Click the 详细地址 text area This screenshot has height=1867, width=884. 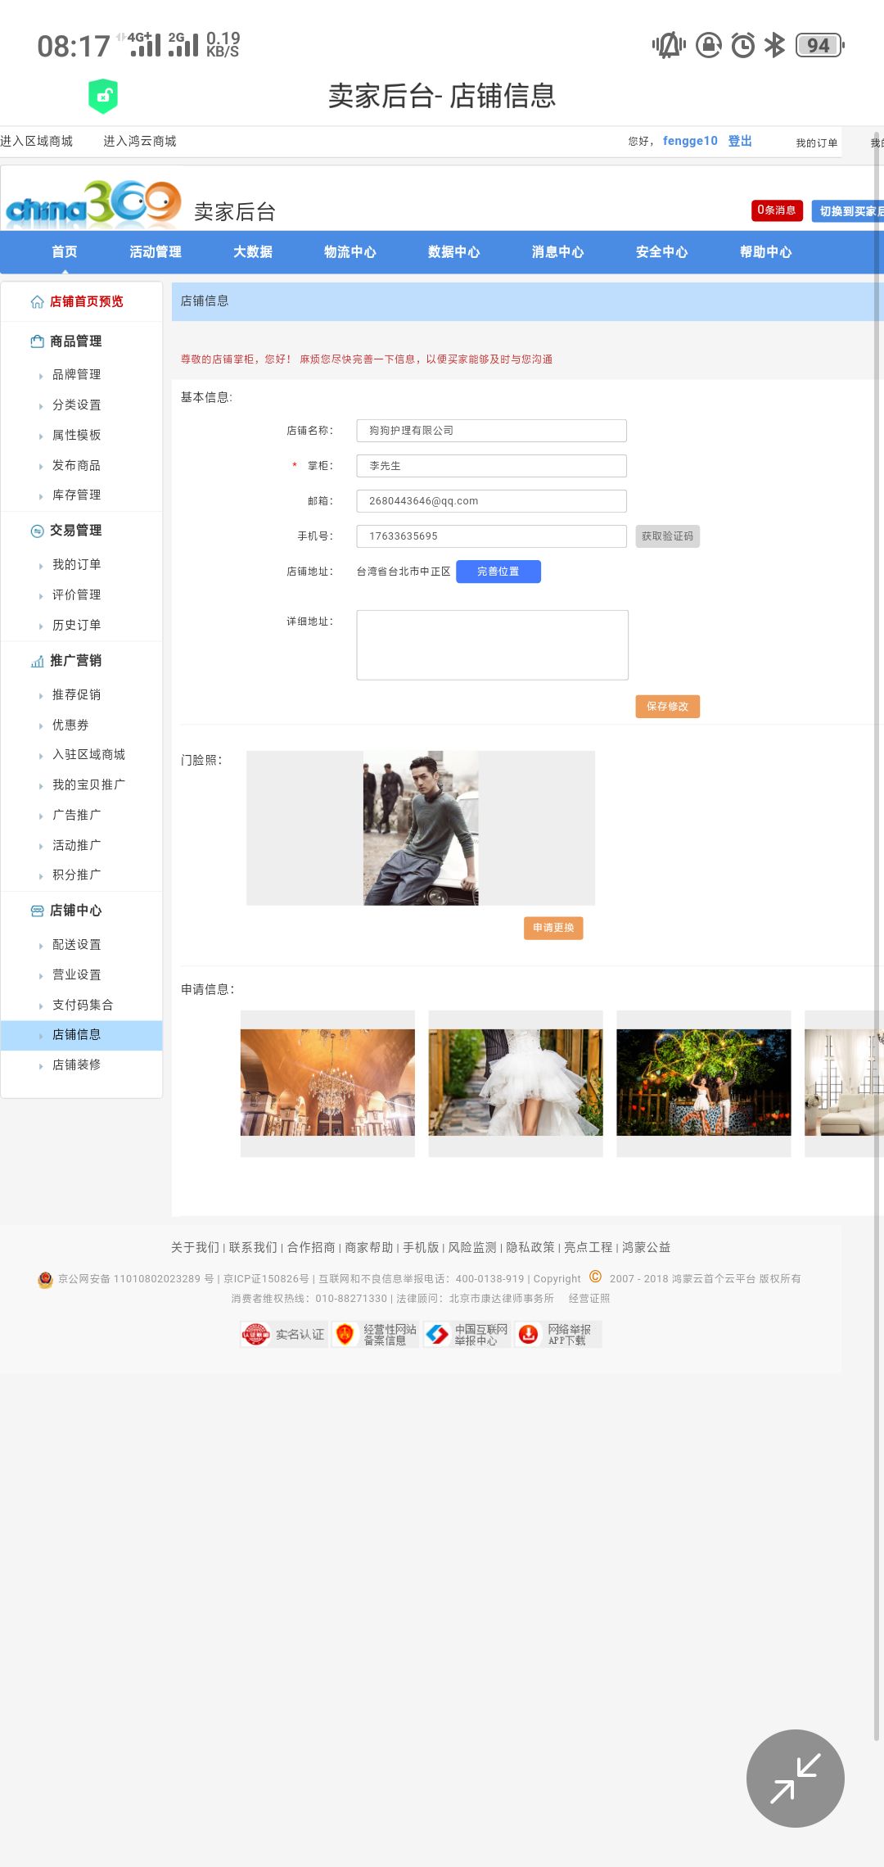click(x=492, y=644)
